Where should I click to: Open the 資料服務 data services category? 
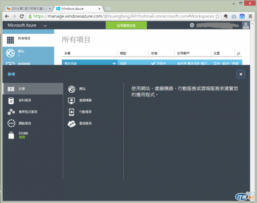(33, 100)
